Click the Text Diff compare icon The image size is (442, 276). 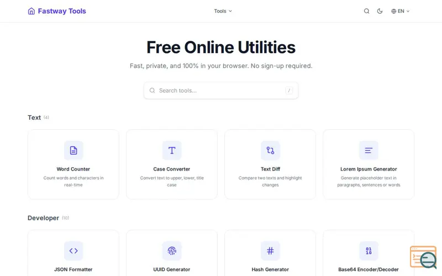coord(270,150)
